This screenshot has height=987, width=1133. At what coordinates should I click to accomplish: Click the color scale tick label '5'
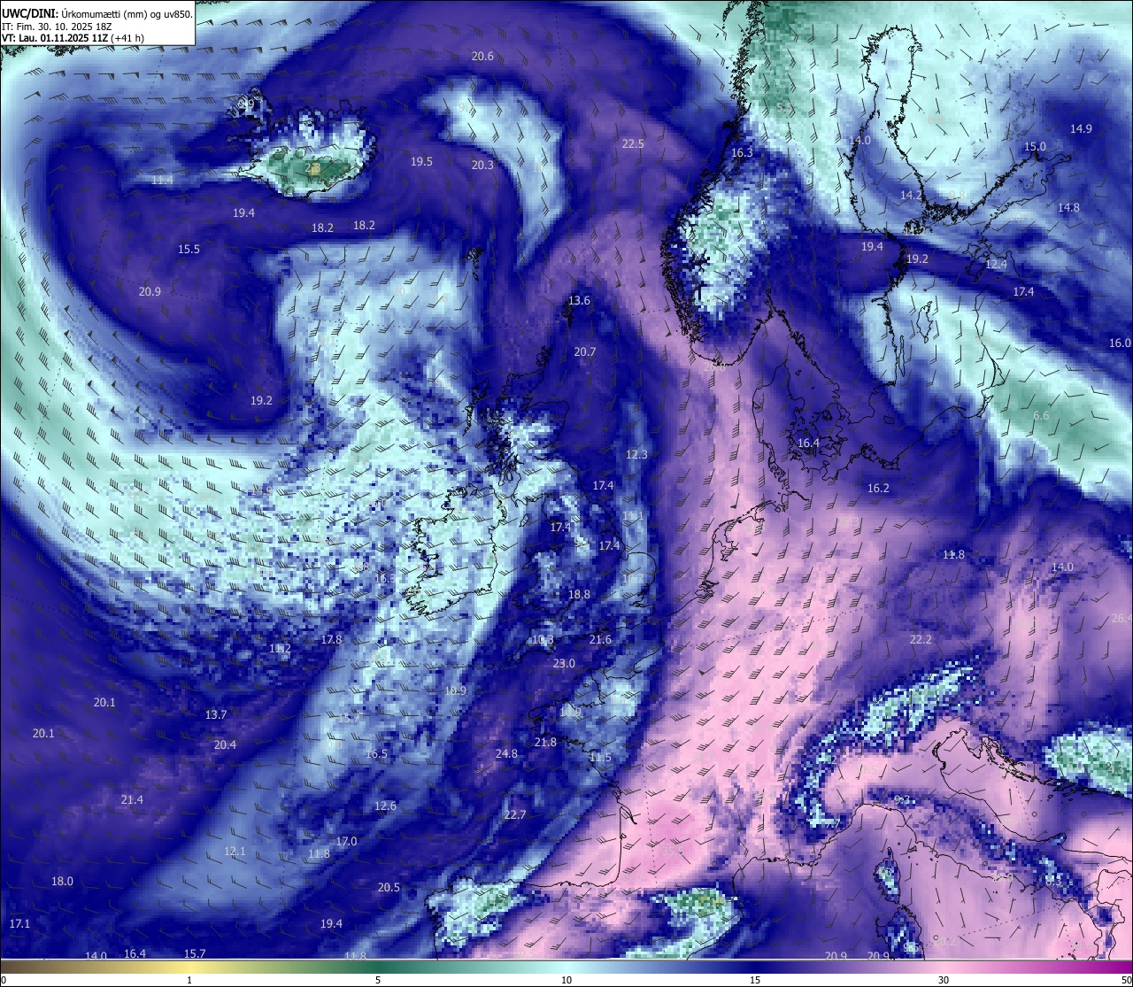(x=378, y=980)
